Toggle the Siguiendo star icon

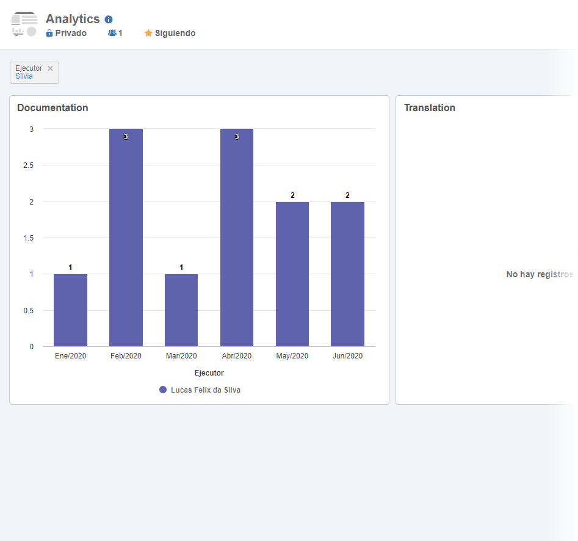click(x=148, y=33)
